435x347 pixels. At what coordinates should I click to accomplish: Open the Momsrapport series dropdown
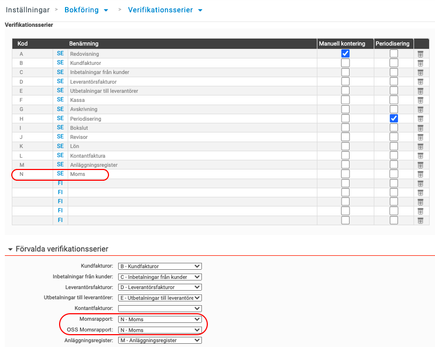160,319
